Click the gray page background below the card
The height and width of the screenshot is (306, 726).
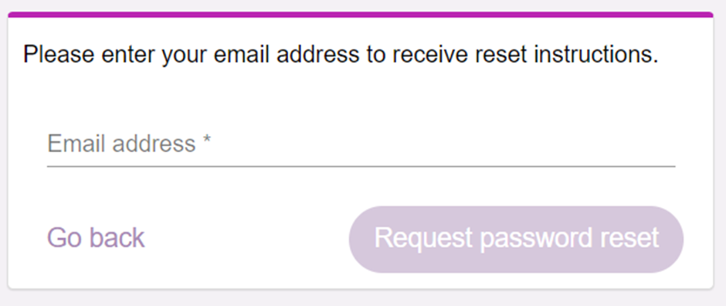pos(361,299)
